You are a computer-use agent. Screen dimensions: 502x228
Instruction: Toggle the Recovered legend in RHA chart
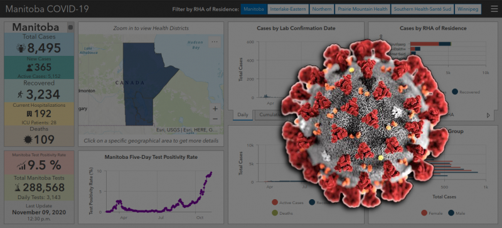(x=455, y=92)
